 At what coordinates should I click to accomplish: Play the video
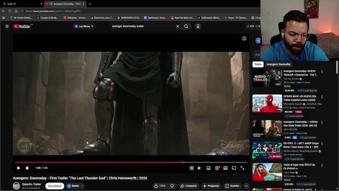pos(19,168)
